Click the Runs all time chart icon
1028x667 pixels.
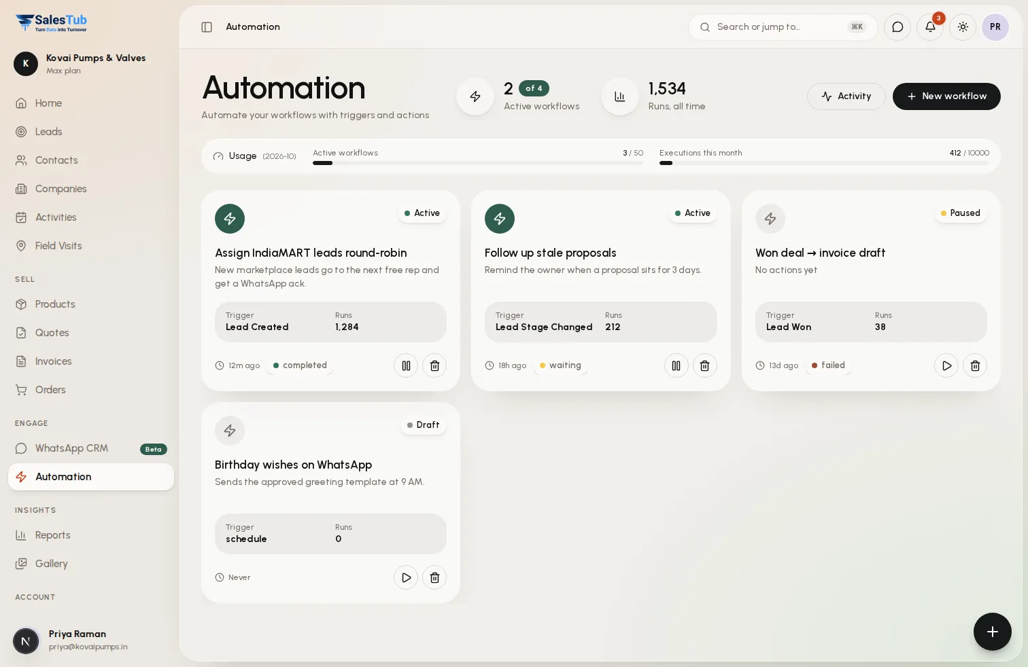(620, 96)
